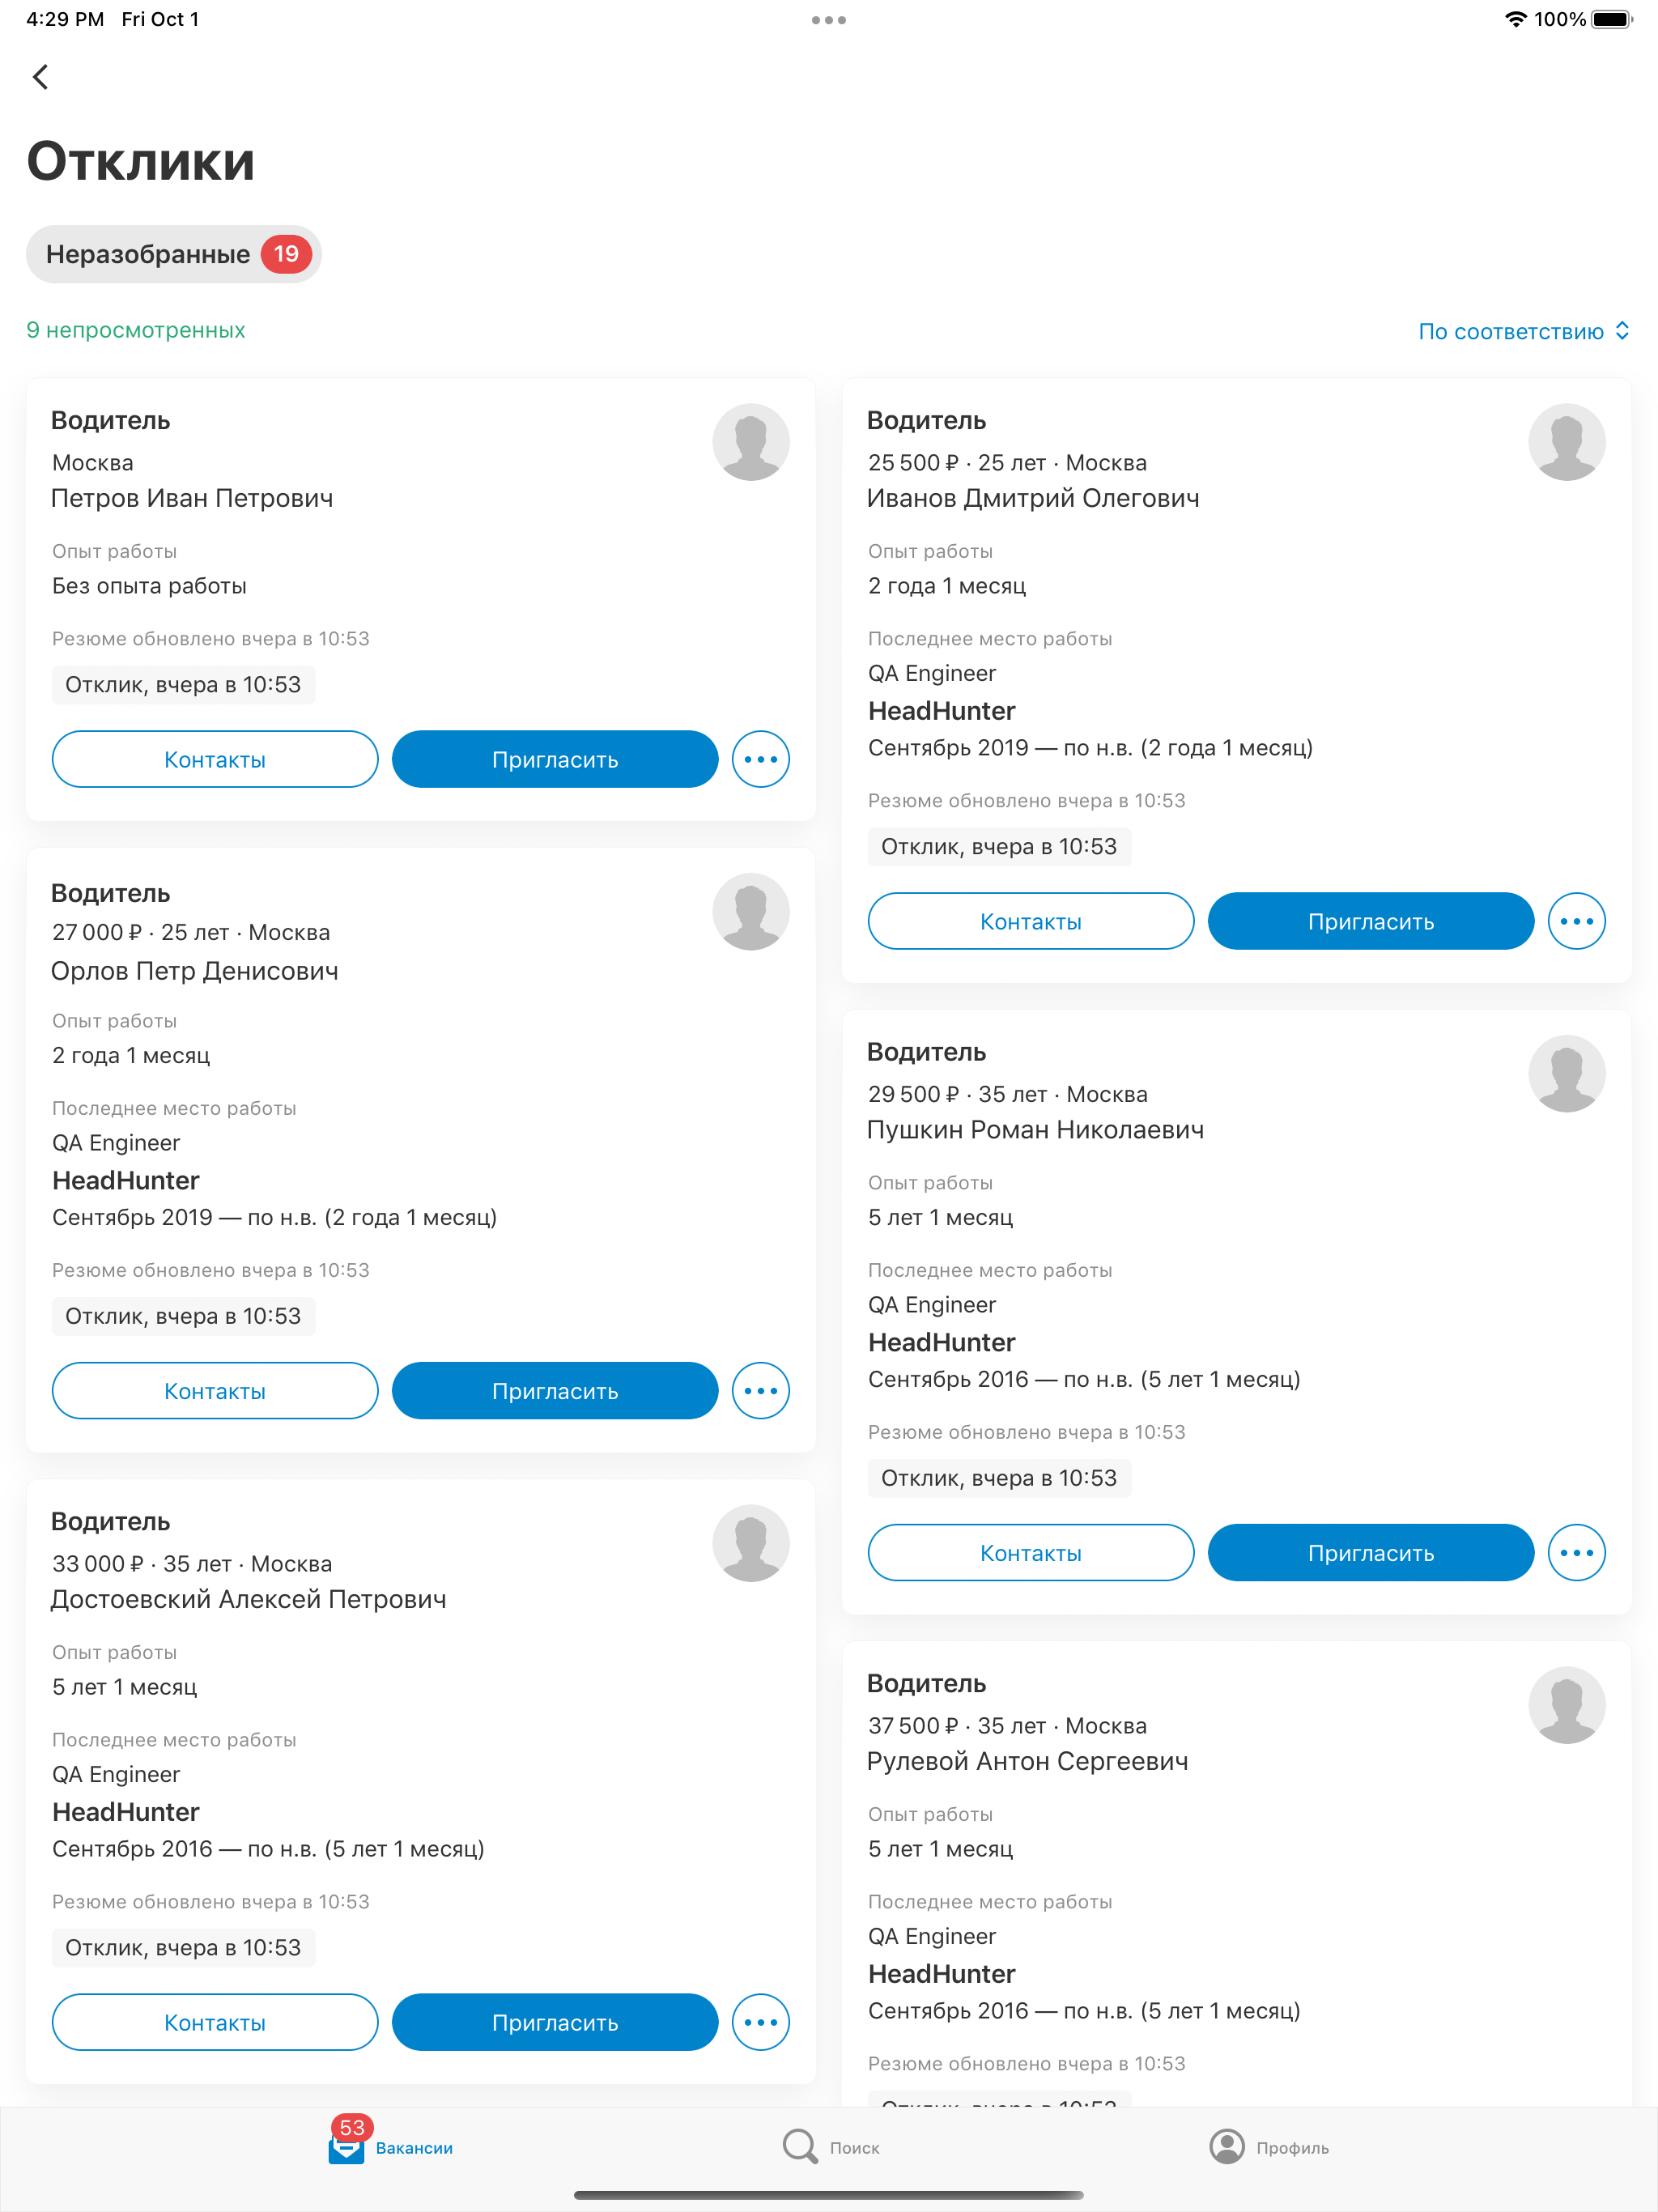The width and height of the screenshot is (1658, 2212).
Task: Tap the back arrow at top left
Action: [40, 77]
